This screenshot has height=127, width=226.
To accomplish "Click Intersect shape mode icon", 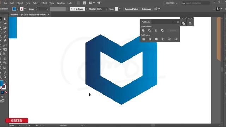I will tap(156, 31).
